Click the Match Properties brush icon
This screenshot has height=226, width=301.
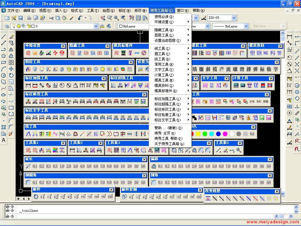coord(71,18)
